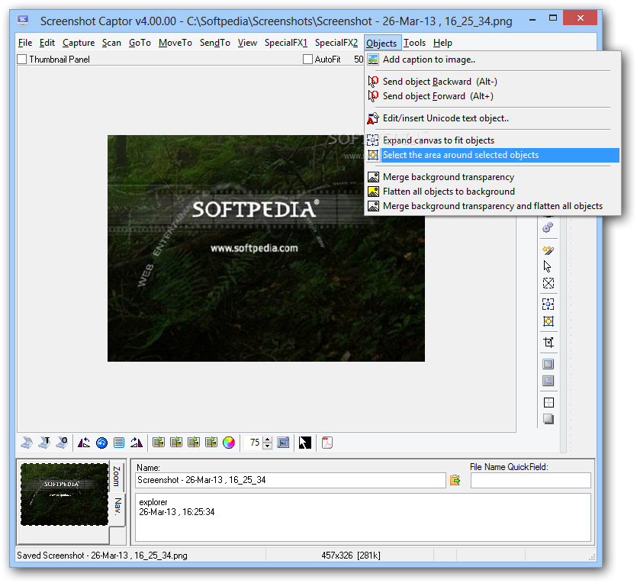
Task: Increase the 75 value with up arrow
Action: coord(267,440)
